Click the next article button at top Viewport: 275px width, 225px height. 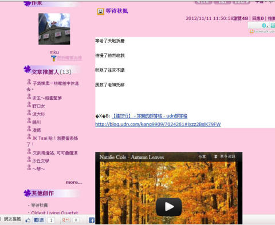click(241, 2)
